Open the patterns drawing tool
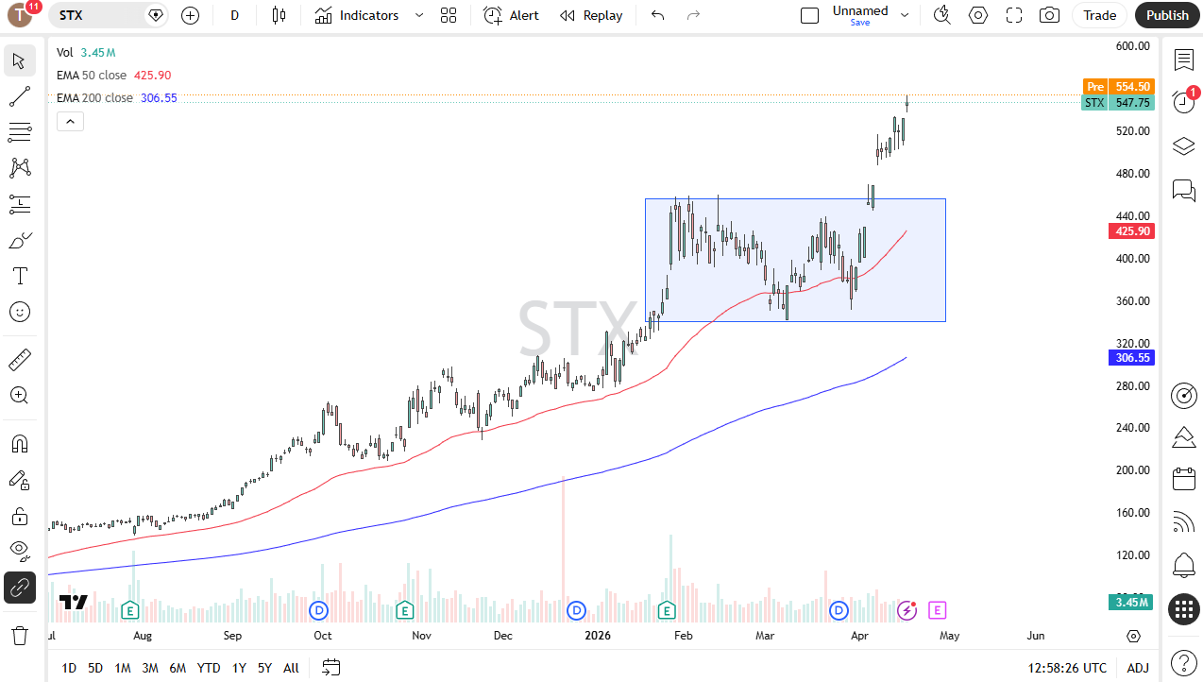The width and height of the screenshot is (1203, 682). (x=20, y=168)
